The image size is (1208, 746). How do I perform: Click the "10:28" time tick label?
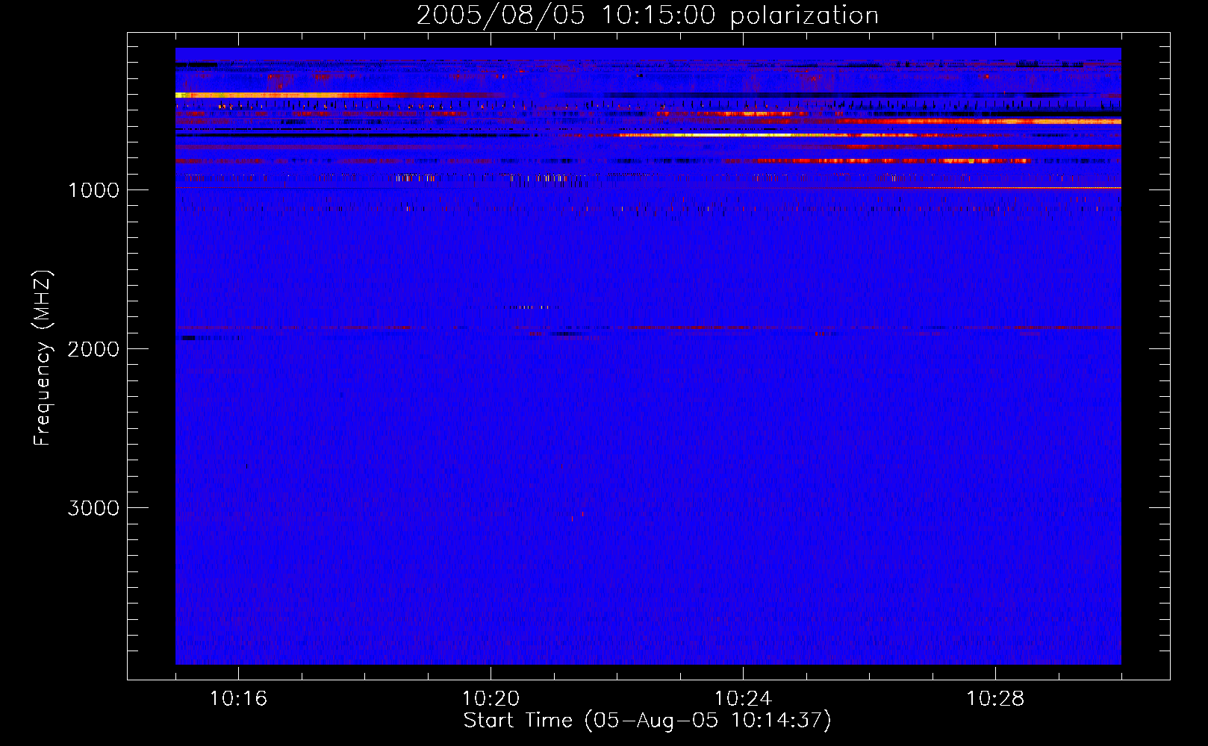[x=995, y=699]
